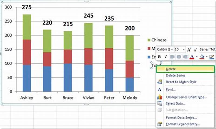
Task: Click the Melody axis label
Action: tap(130, 98)
